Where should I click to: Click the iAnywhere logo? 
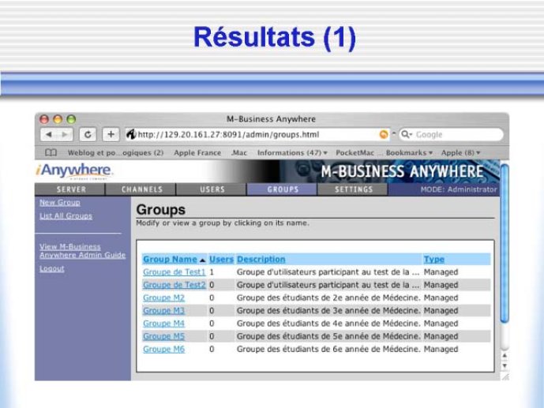(74, 171)
